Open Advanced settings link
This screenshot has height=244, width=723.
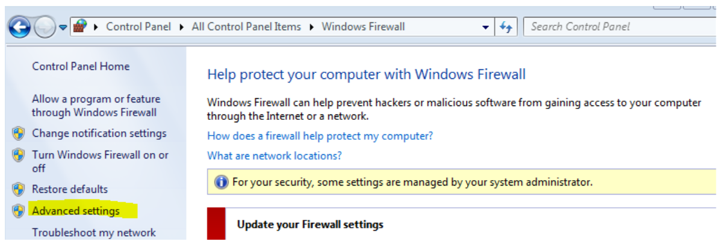[x=76, y=211]
